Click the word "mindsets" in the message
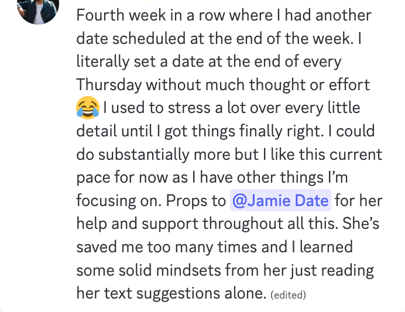The image size is (405, 312). tap(188, 270)
